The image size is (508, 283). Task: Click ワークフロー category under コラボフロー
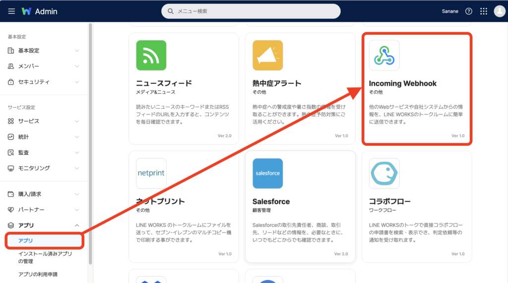point(382,211)
